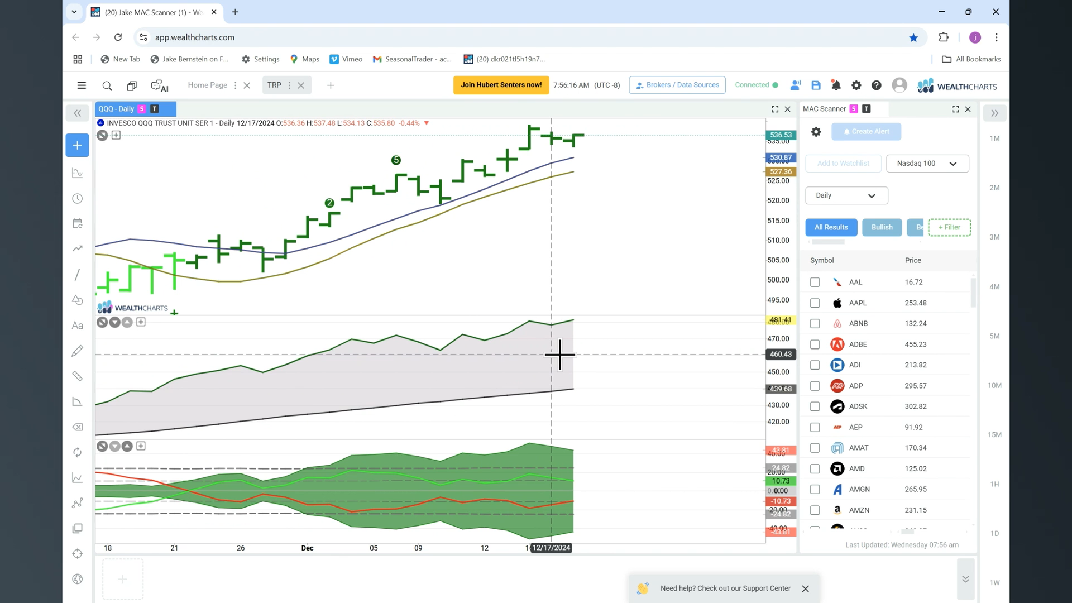This screenshot has height=603, width=1072.
Task: Click the blue add chart button
Action: tap(78, 145)
